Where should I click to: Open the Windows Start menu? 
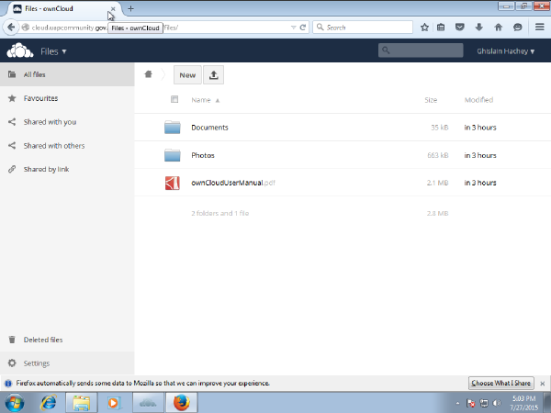(15, 403)
